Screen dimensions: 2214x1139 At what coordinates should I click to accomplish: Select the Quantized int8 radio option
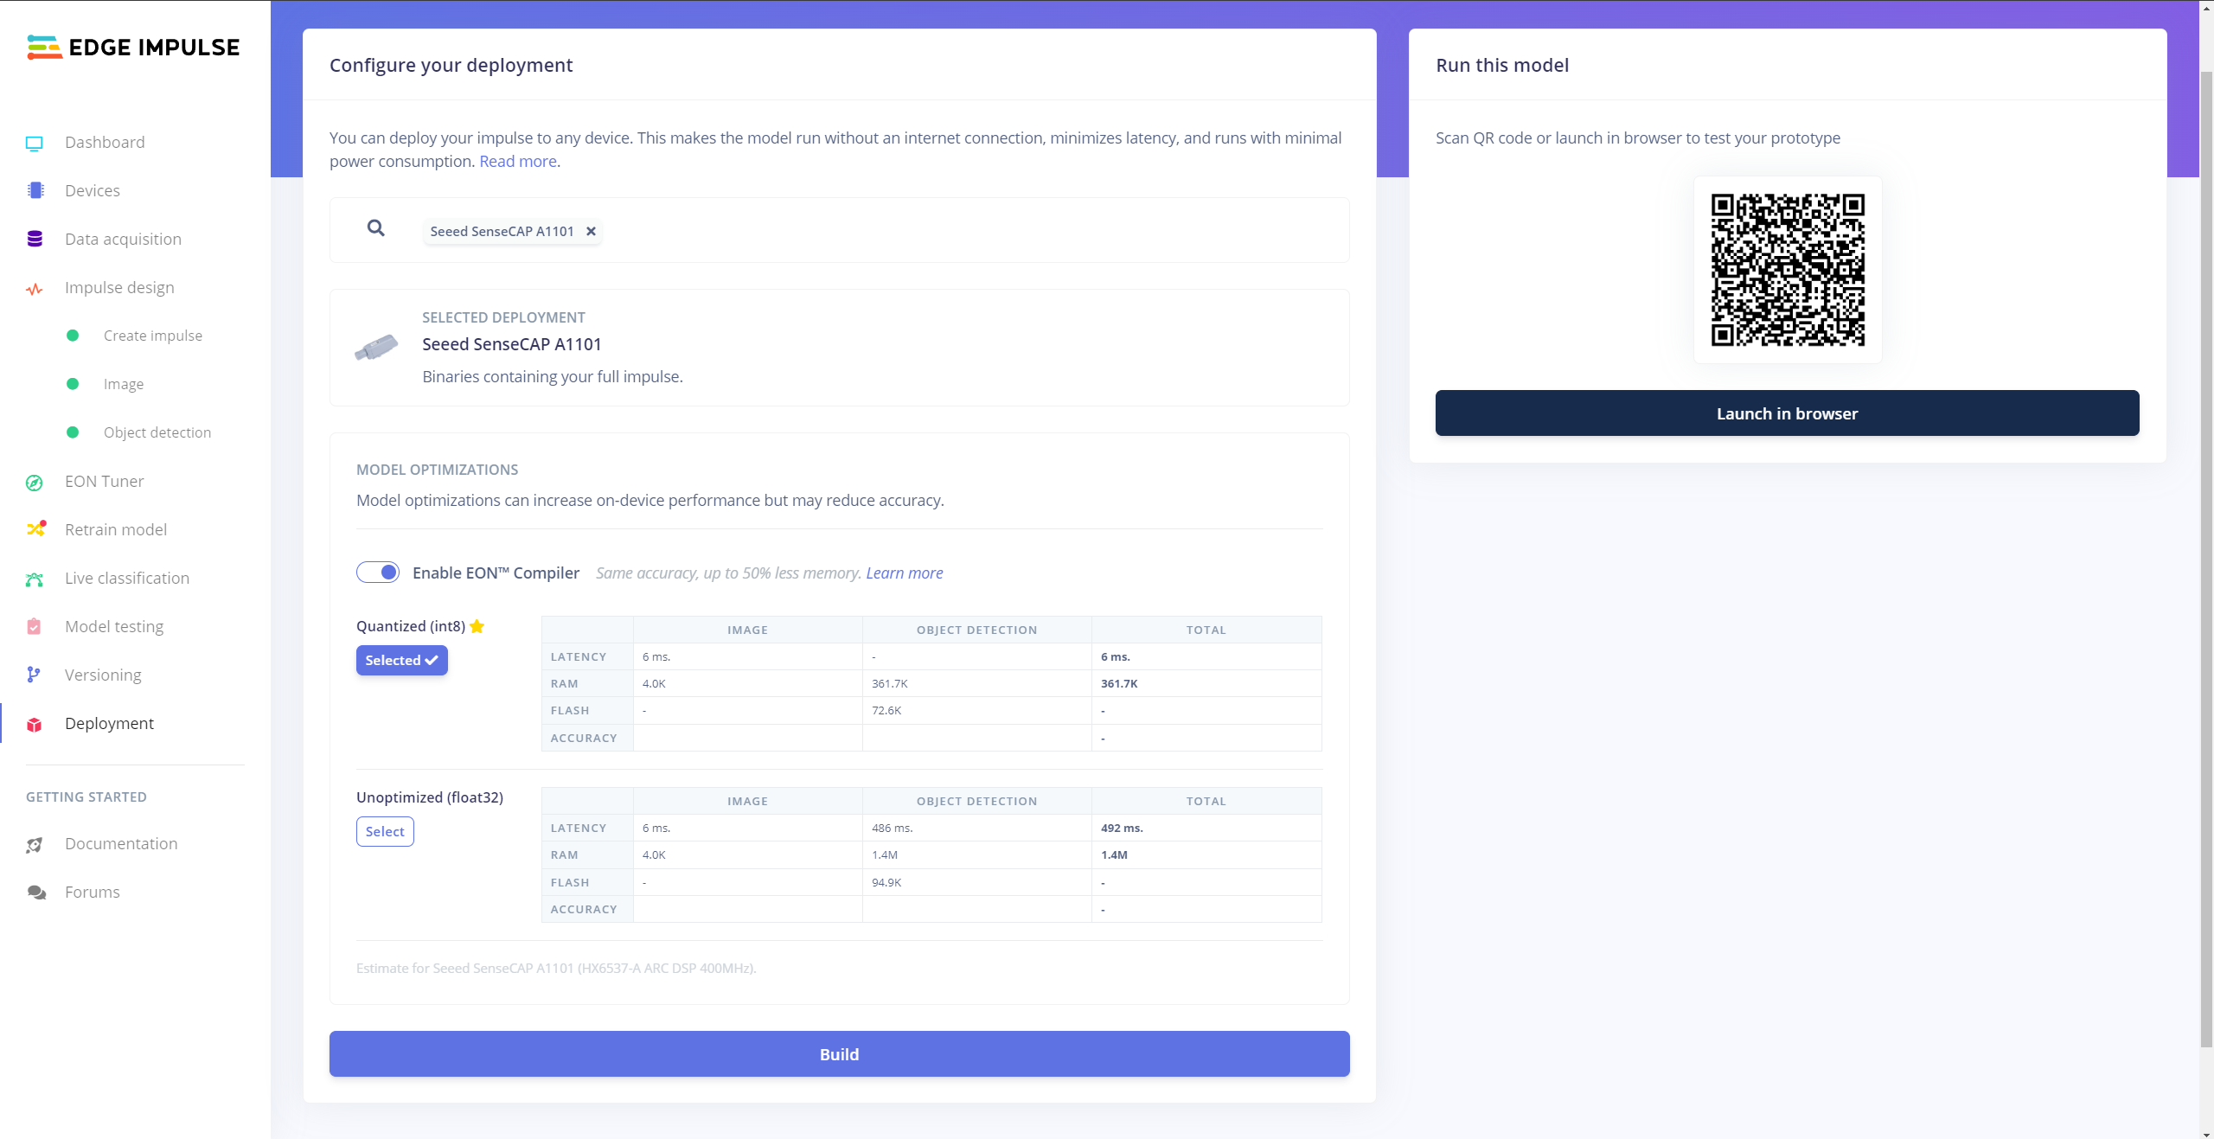pyautogui.click(x=402, y=660)
